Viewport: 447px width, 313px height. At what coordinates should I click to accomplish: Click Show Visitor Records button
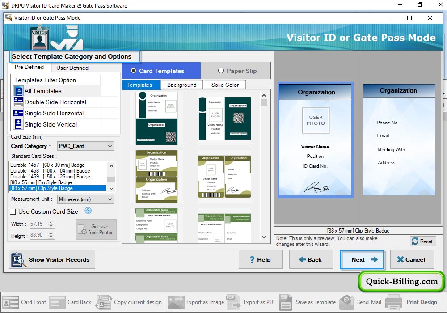(x=52, y=259)
